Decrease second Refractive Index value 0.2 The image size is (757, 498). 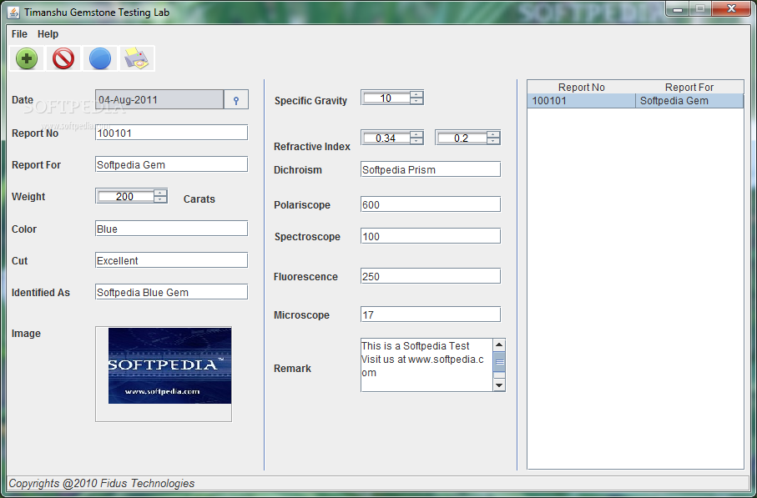(493, 141)
